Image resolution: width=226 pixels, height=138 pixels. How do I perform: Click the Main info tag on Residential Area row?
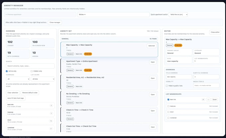coord(79,87)
